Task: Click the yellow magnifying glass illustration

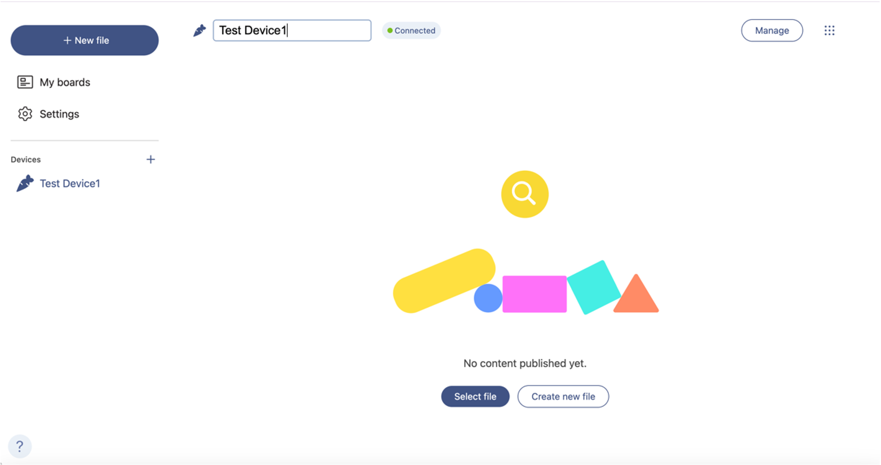Action: point(524,194)
